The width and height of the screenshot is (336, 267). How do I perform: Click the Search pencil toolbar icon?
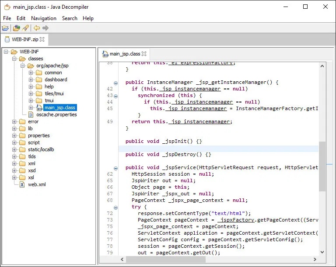click(25, 28)
